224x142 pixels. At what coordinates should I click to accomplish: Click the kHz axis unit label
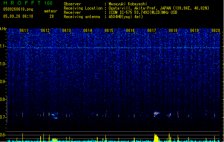(x=3, y=29)
